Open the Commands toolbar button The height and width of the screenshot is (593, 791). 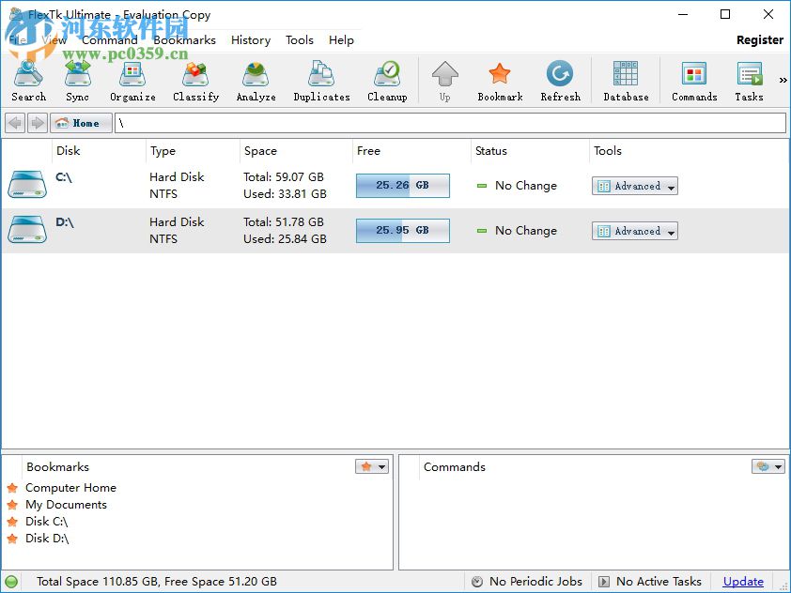(x=694, y=82)
